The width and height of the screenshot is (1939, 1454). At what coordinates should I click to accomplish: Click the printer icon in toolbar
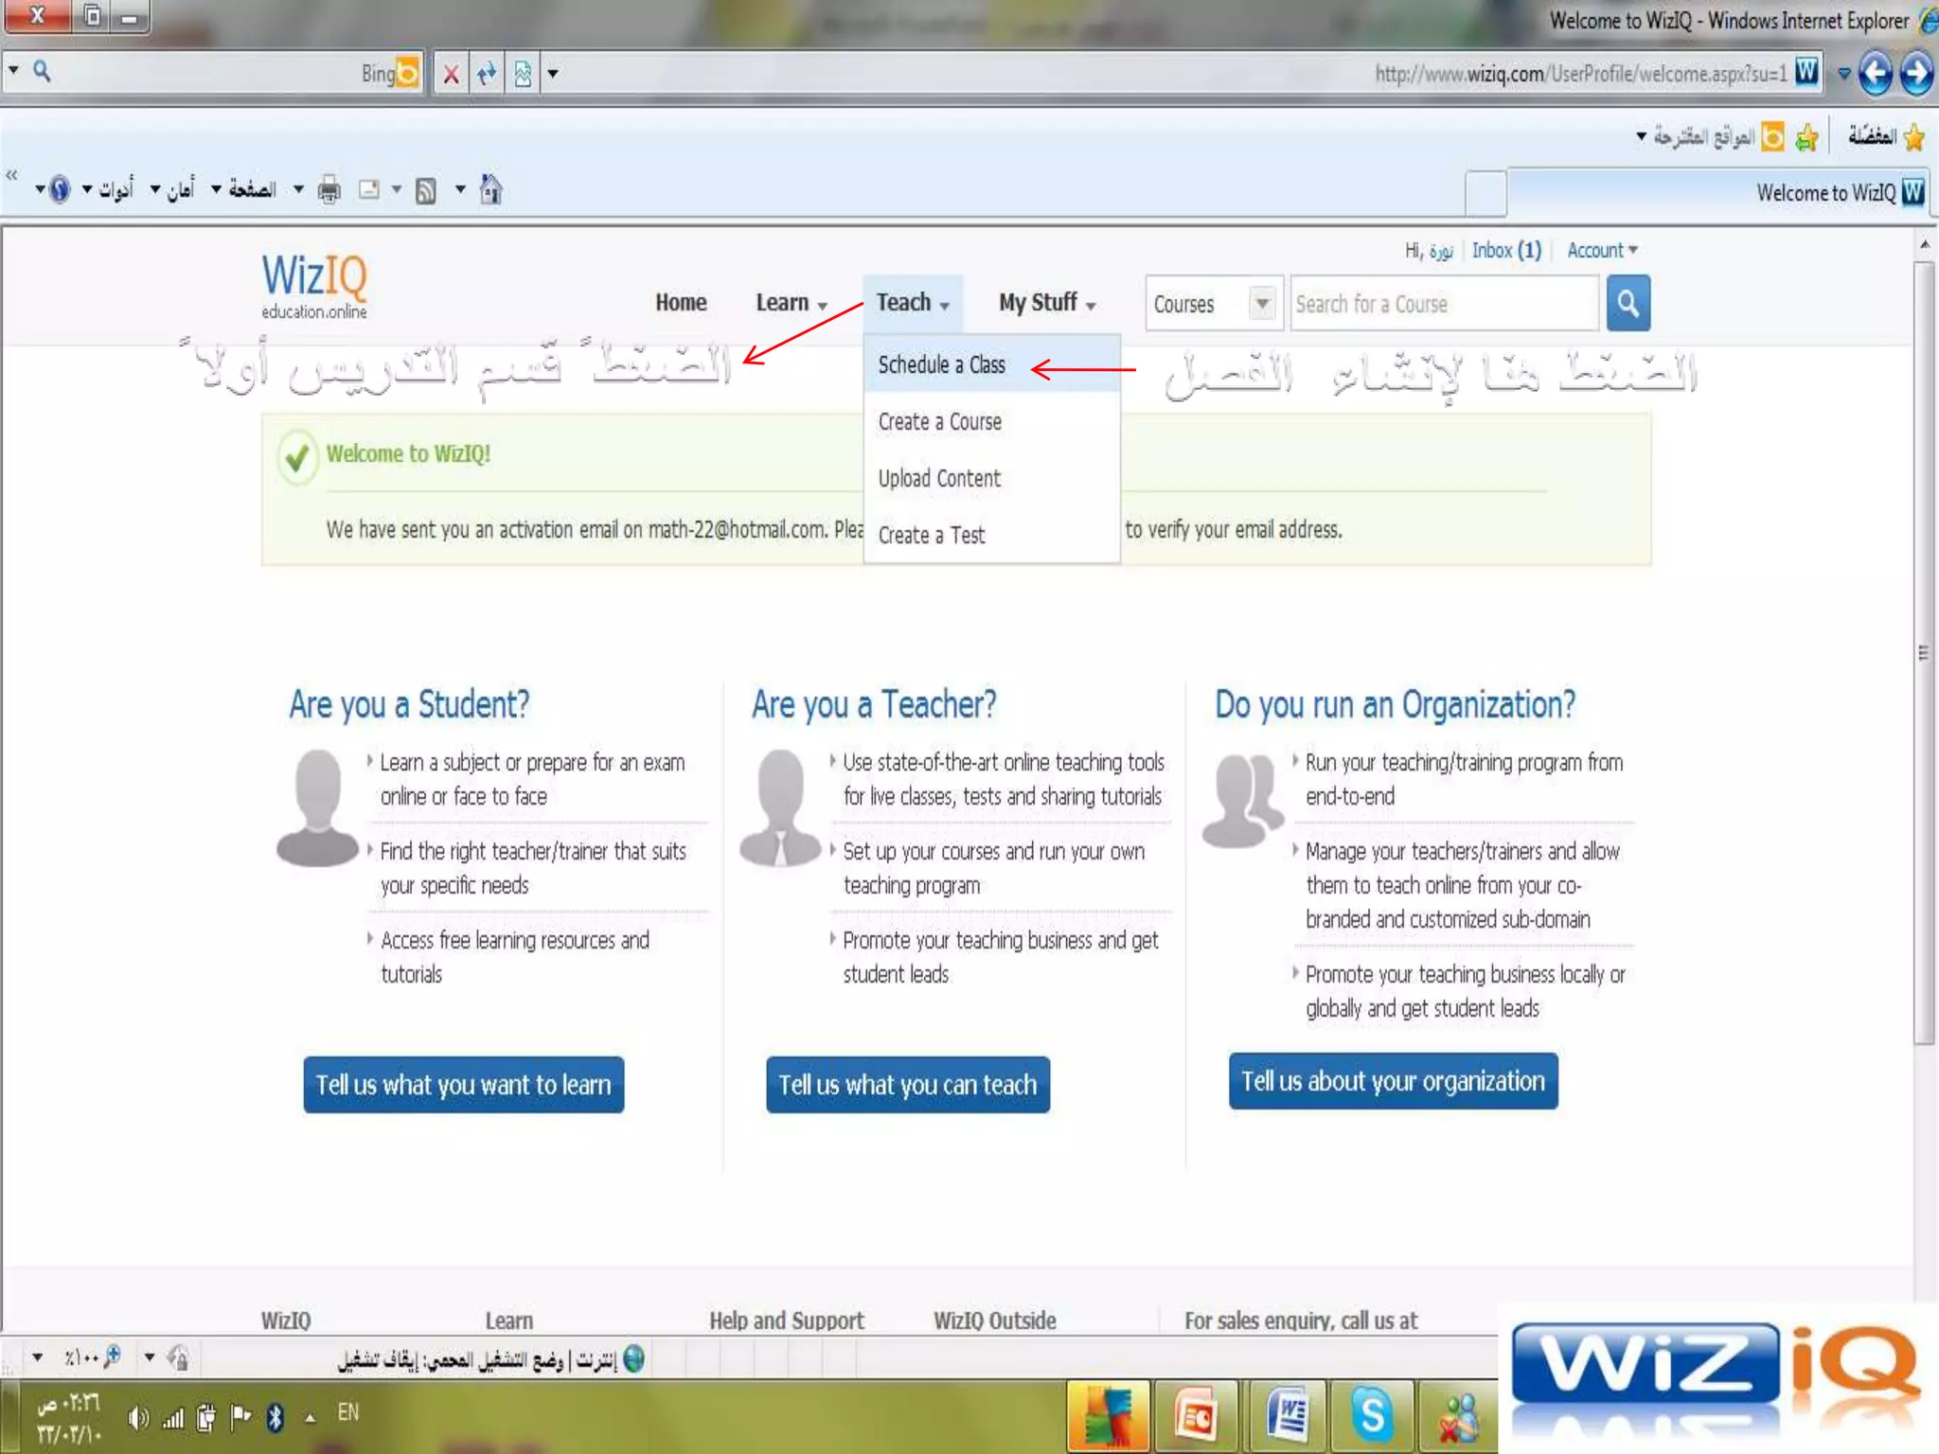(x=329, y=190)
